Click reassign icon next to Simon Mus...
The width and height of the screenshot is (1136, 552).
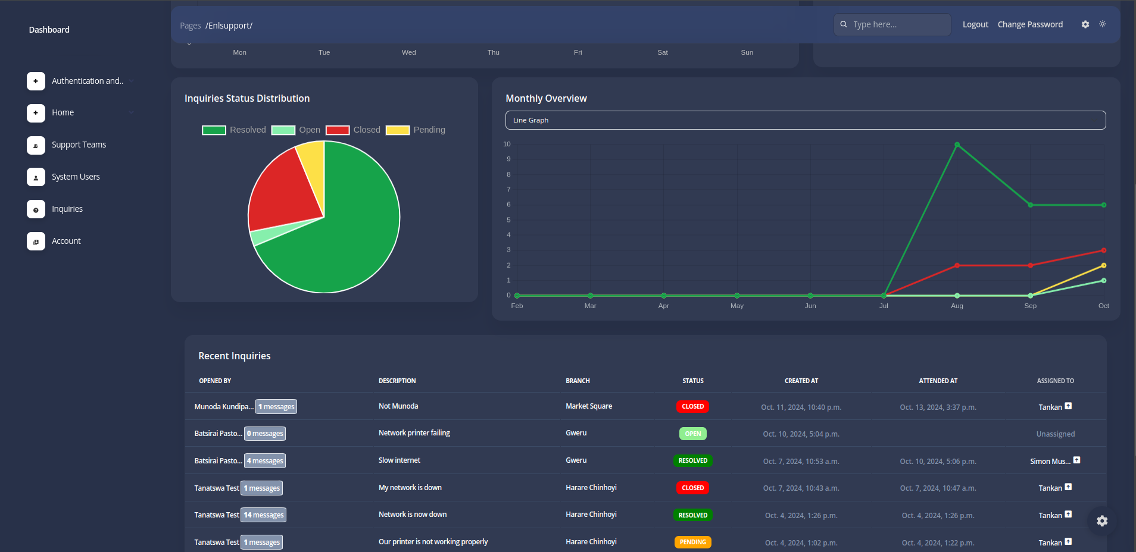click(1076, 460)
